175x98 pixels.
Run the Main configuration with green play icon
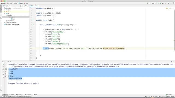coord(158,3)
